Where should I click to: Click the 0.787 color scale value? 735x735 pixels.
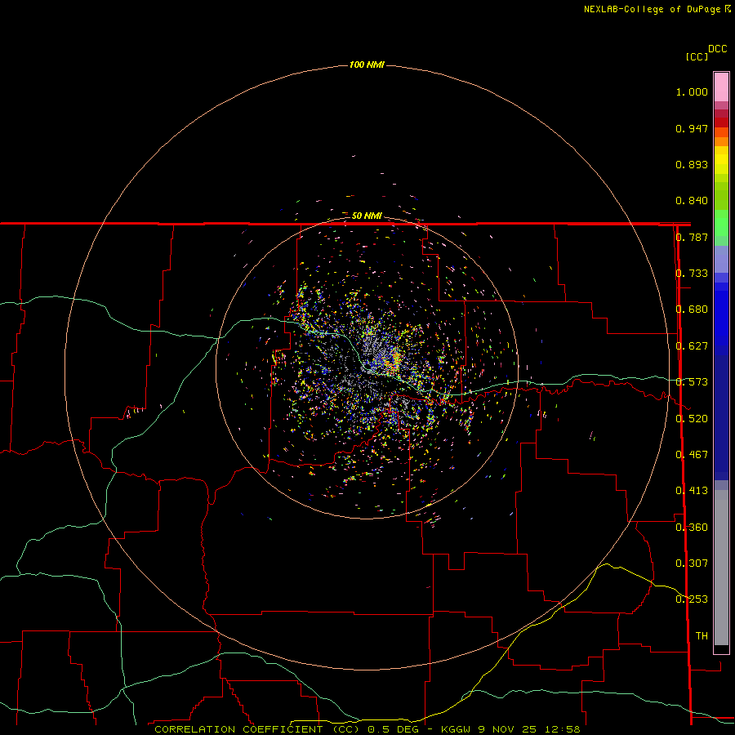coord(692,237)
